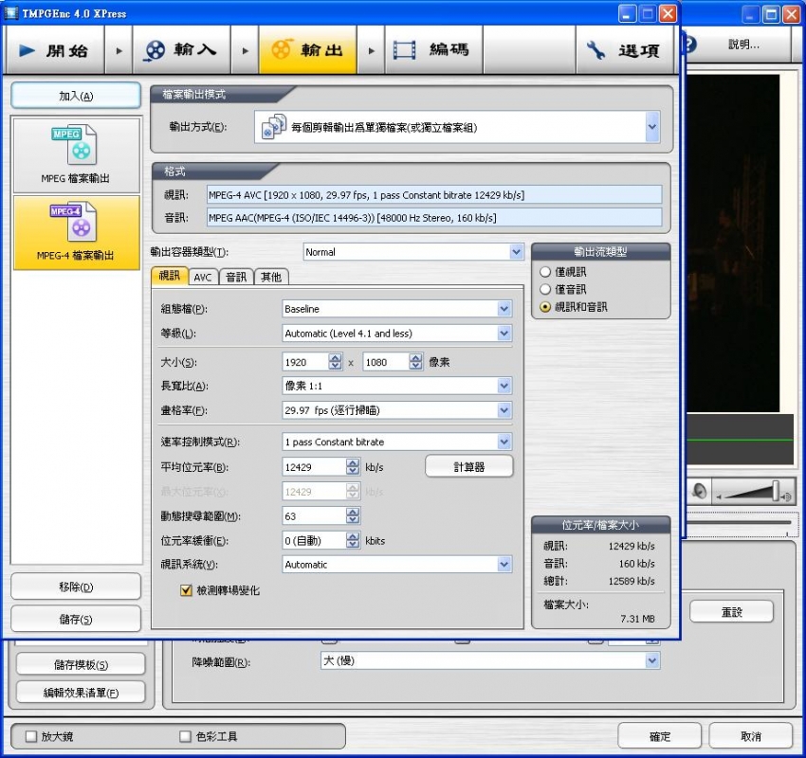Viewport: 806px width, 758px height.
Task: Enable the 放大鏡 (magnifier) checkbox
Action: [31, 736]
